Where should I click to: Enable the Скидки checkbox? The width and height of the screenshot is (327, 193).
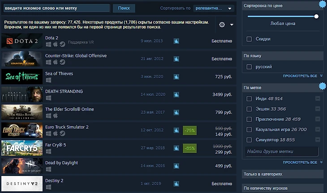click(249, 39)
